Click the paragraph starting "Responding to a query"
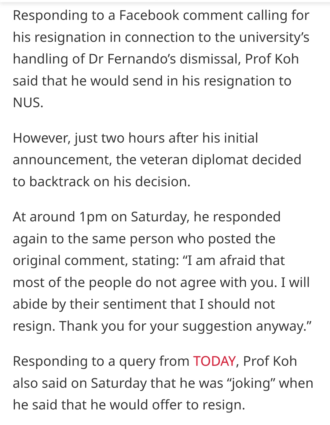Image resolution: width=330 pixels, height=425 pixels. click(x=163, y=383)
